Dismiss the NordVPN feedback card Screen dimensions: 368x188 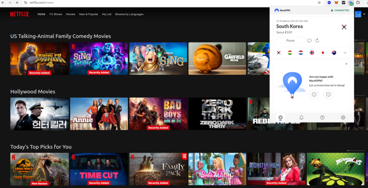[346, 64]
